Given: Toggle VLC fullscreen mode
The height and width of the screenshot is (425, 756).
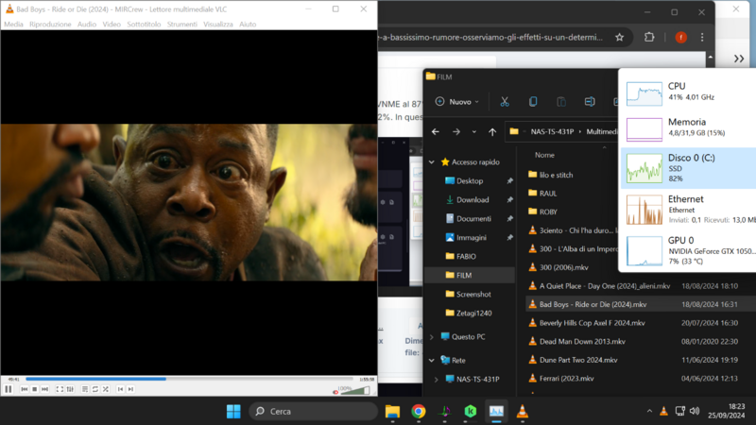Looking at the screenshot, I should click(x=59, y=389).
